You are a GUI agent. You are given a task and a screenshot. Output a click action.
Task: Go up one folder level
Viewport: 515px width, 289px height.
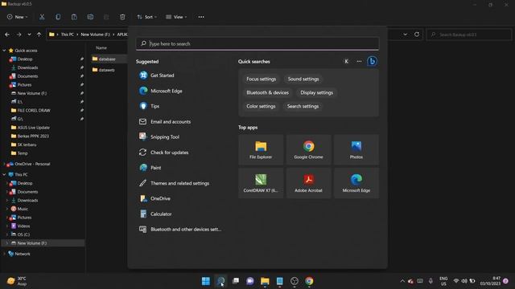(39, 35)
